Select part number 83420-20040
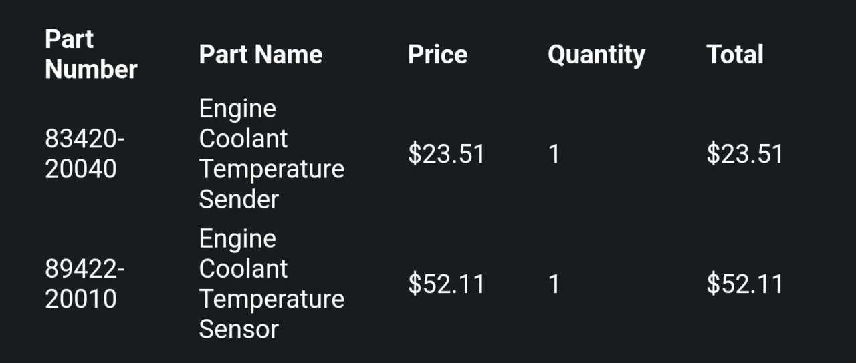 click(85, 154)
